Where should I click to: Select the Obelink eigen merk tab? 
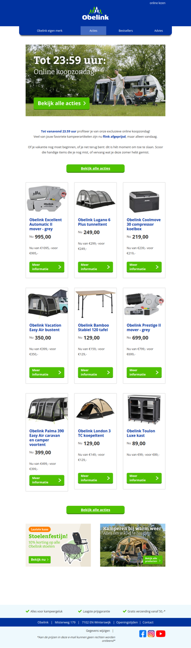50,31
